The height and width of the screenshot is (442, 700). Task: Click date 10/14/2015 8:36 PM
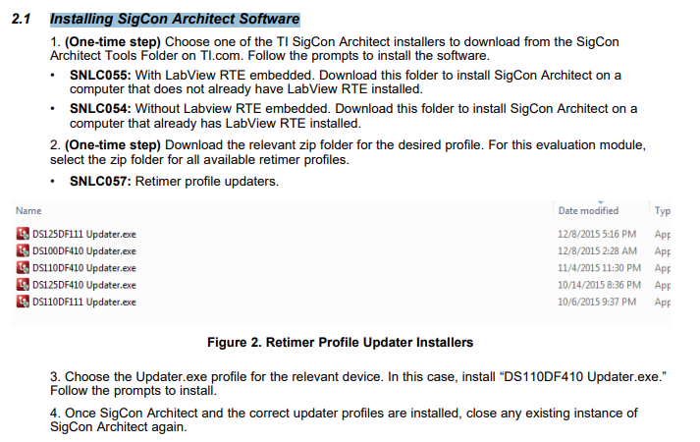tap(599, 285)
